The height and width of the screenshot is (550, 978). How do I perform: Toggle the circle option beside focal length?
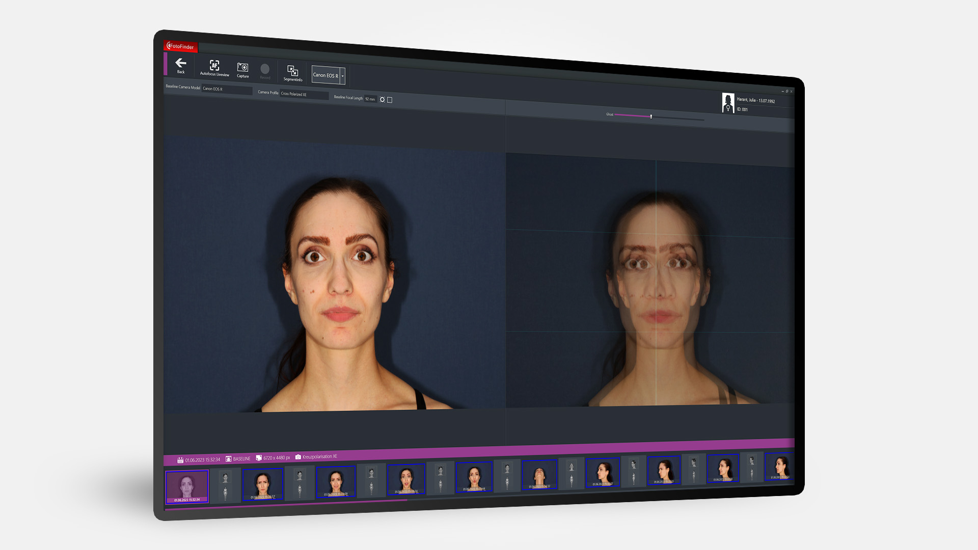(x=382, y=99)
